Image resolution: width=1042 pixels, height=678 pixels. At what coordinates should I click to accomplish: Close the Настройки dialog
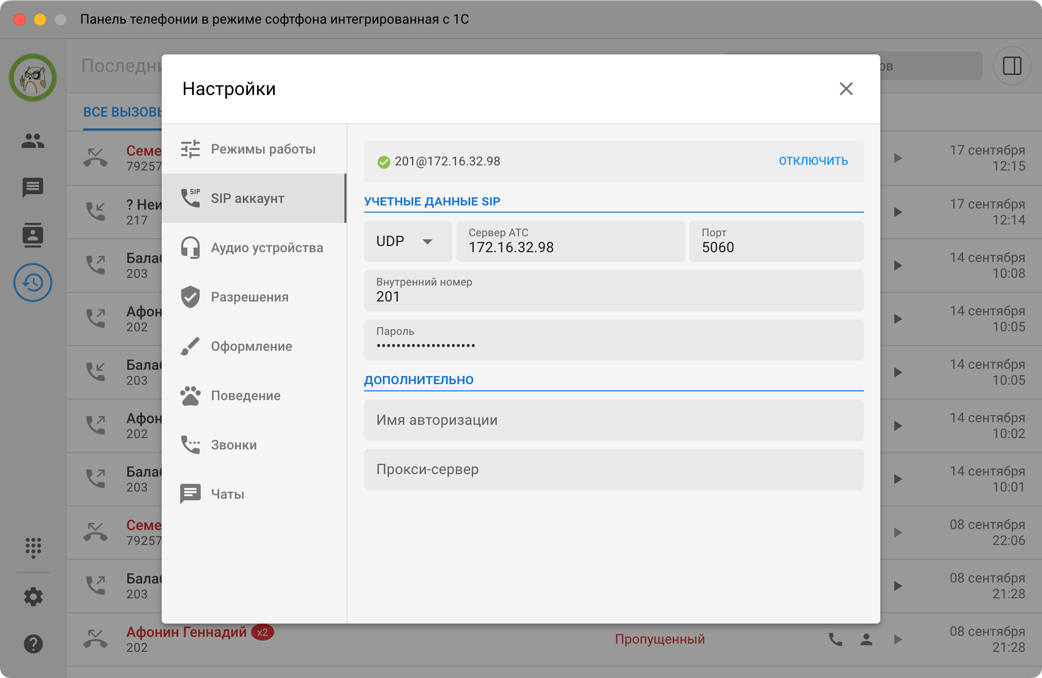tap(846, 89)
